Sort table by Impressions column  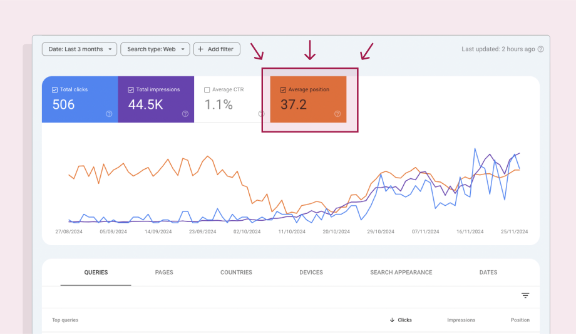461,320
